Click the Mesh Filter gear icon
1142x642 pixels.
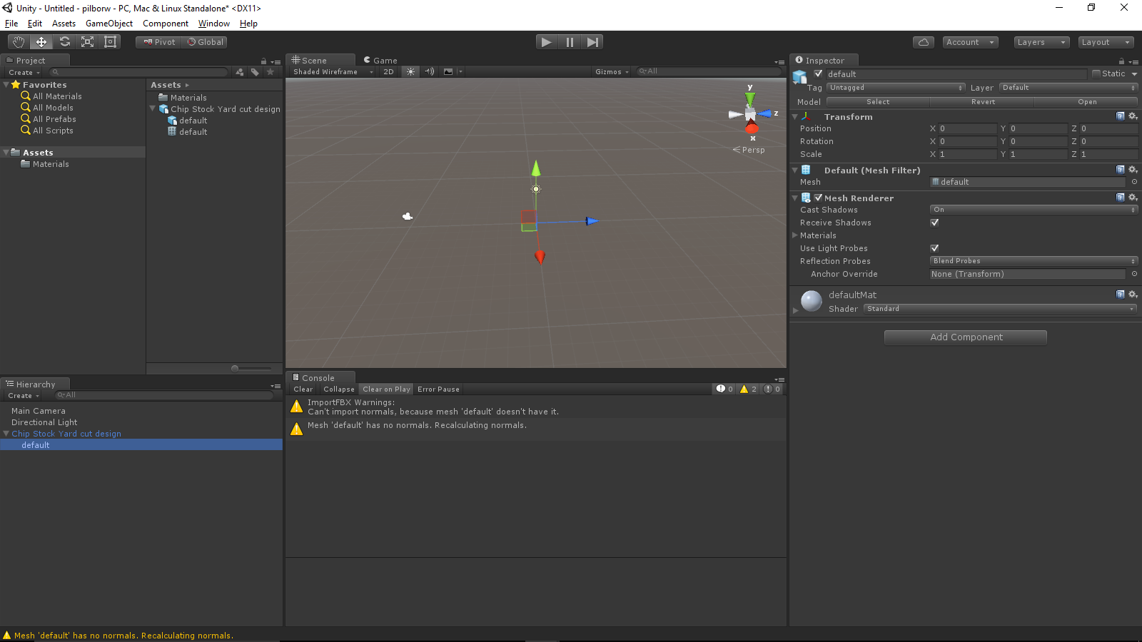click(1133, 170)
